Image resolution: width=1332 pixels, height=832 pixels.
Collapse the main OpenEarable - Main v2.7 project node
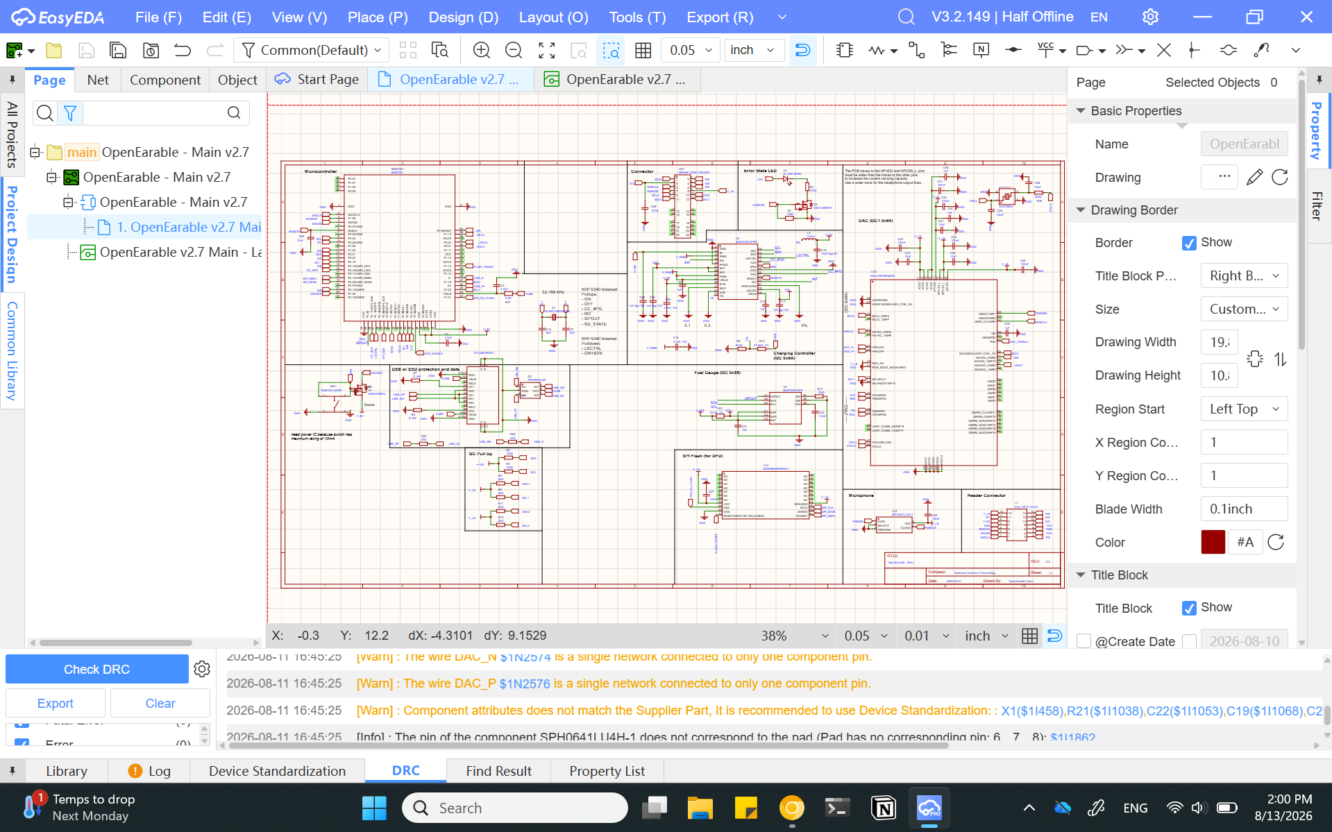(x=35, y=152)
